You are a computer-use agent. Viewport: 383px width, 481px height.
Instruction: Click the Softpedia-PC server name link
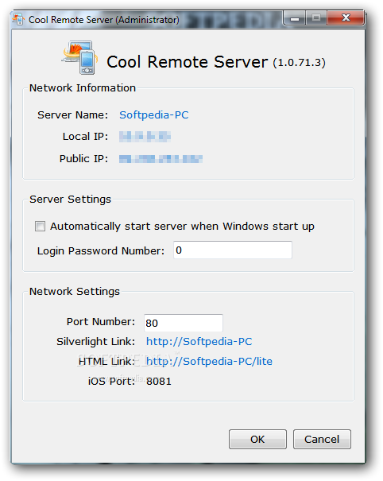153,114
